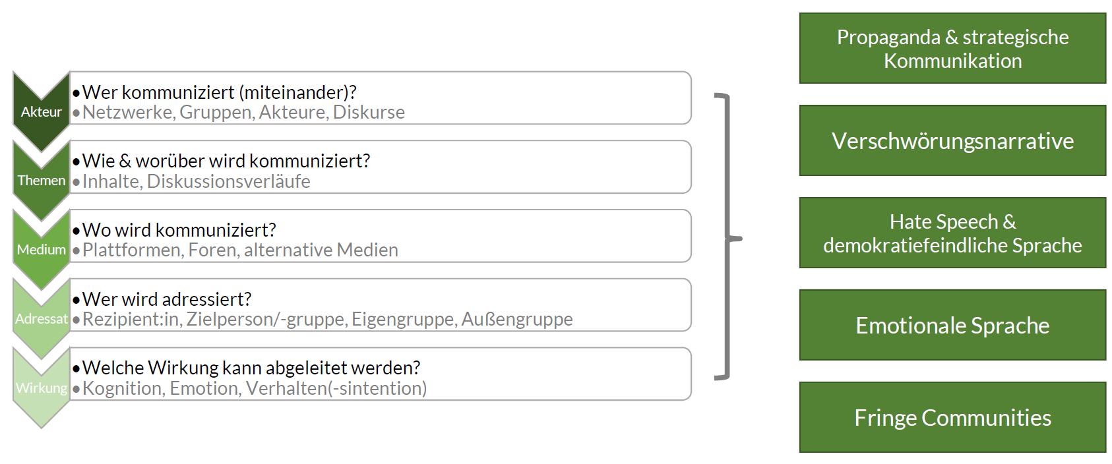
Task: Select 'Plattformen, Foren, alternative Medien' line
Action: (240, 250)
